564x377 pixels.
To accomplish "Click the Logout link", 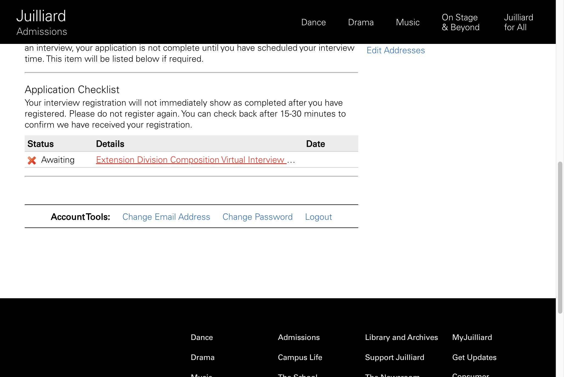I will coord(318,217).
